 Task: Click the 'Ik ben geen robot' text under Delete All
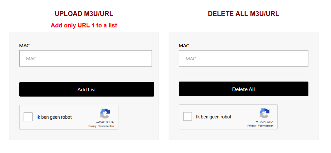coord(213,117)
